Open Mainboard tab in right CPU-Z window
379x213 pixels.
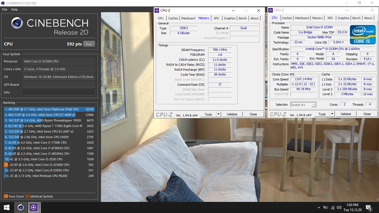tap(302, 18)
